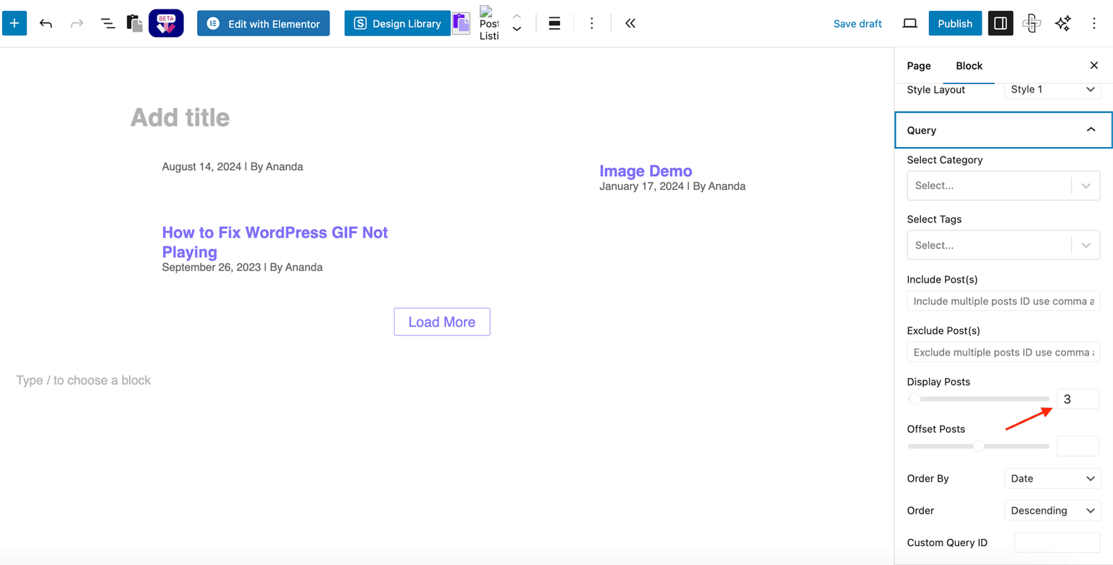Viewport: 1113px width, 565px height.
Task: Open the Order Descending dropdown
Action: 1052,510
